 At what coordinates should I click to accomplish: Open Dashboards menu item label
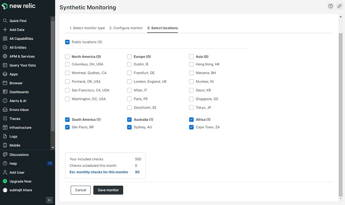[x=19, y=92]
